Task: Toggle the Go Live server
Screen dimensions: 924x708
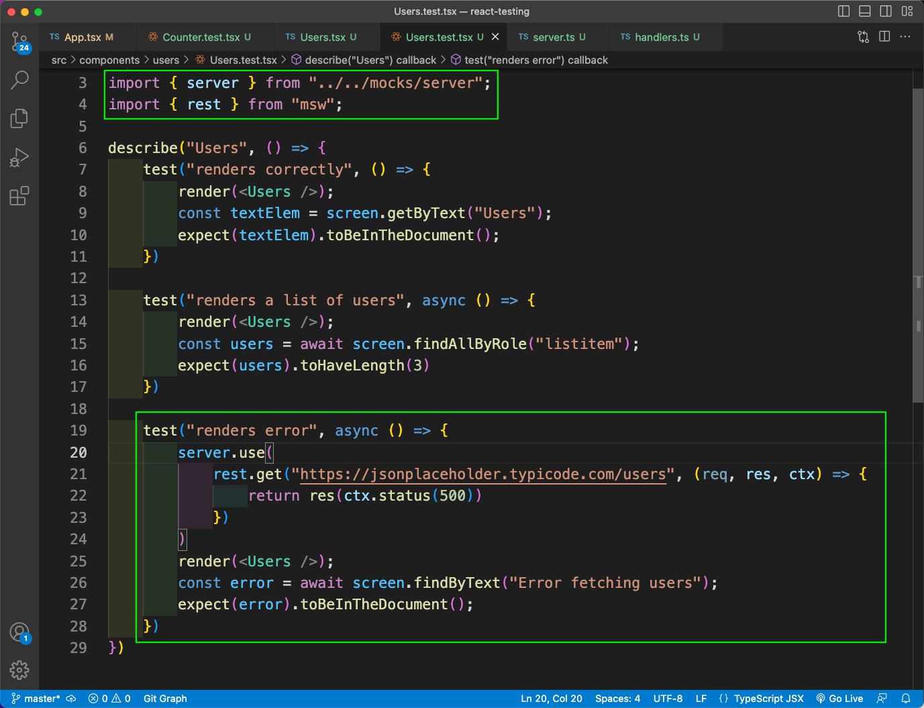Action: (839, 698)
